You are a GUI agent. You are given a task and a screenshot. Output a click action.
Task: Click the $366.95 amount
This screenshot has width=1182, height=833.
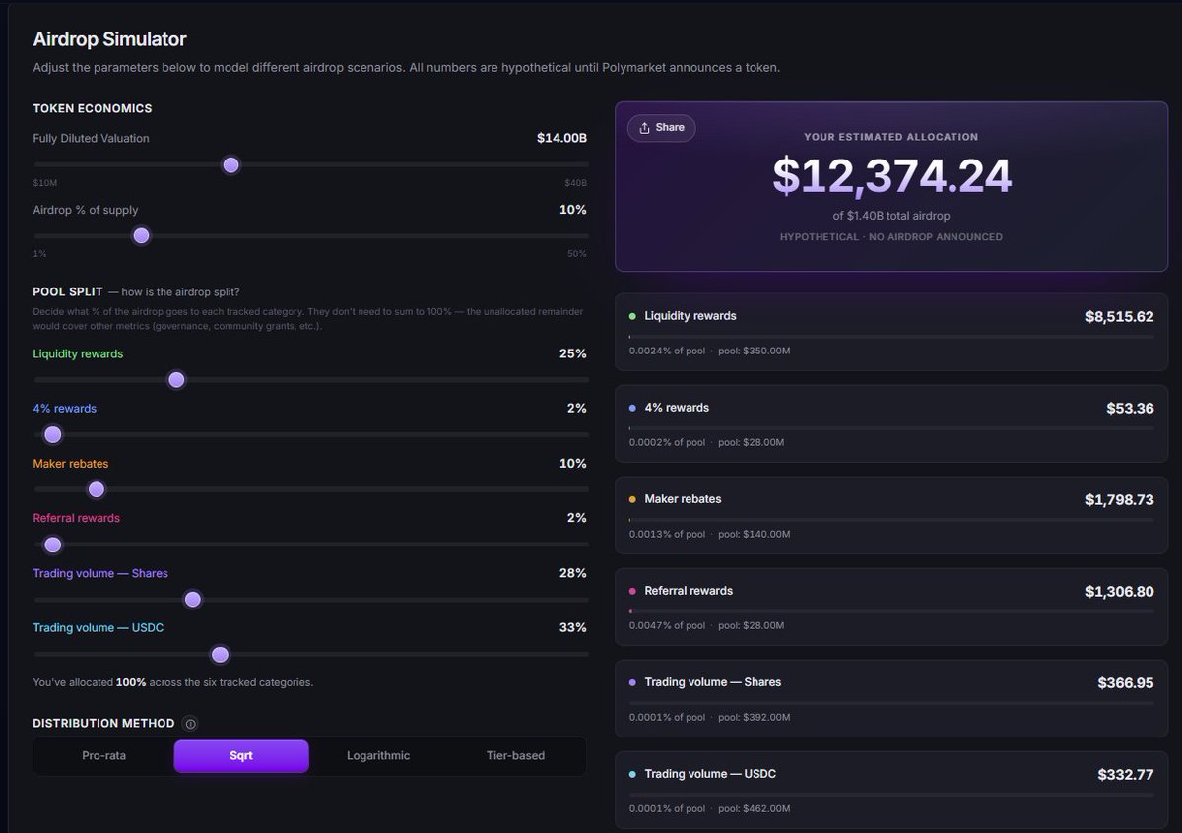point(1126,683)
